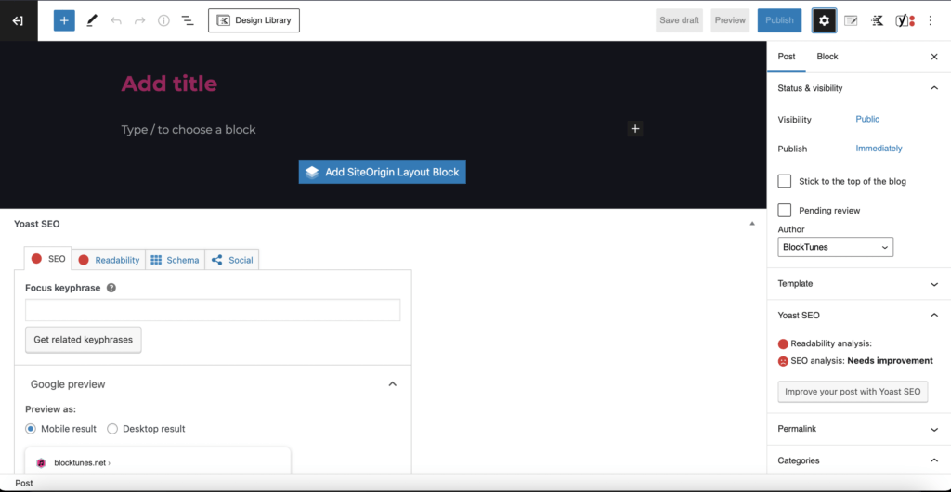Select the Schema tab
Image resolution: width=951 pixels, height=492 pixels.
point(175,260)
